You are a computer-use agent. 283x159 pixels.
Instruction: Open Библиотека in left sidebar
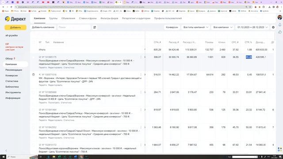click(x=12, y=87)
